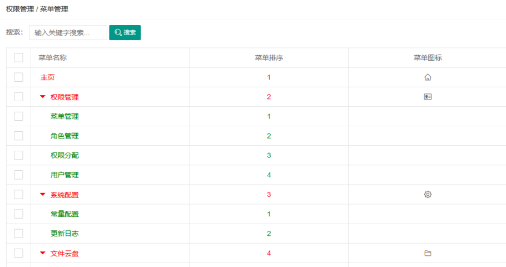506x267 pixels.
Task: Open the 角色管理 menu entry
Action: (65, 136)
